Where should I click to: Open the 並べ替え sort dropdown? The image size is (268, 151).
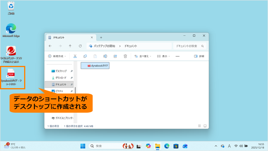pyautogui.click(x=143, y=56)
